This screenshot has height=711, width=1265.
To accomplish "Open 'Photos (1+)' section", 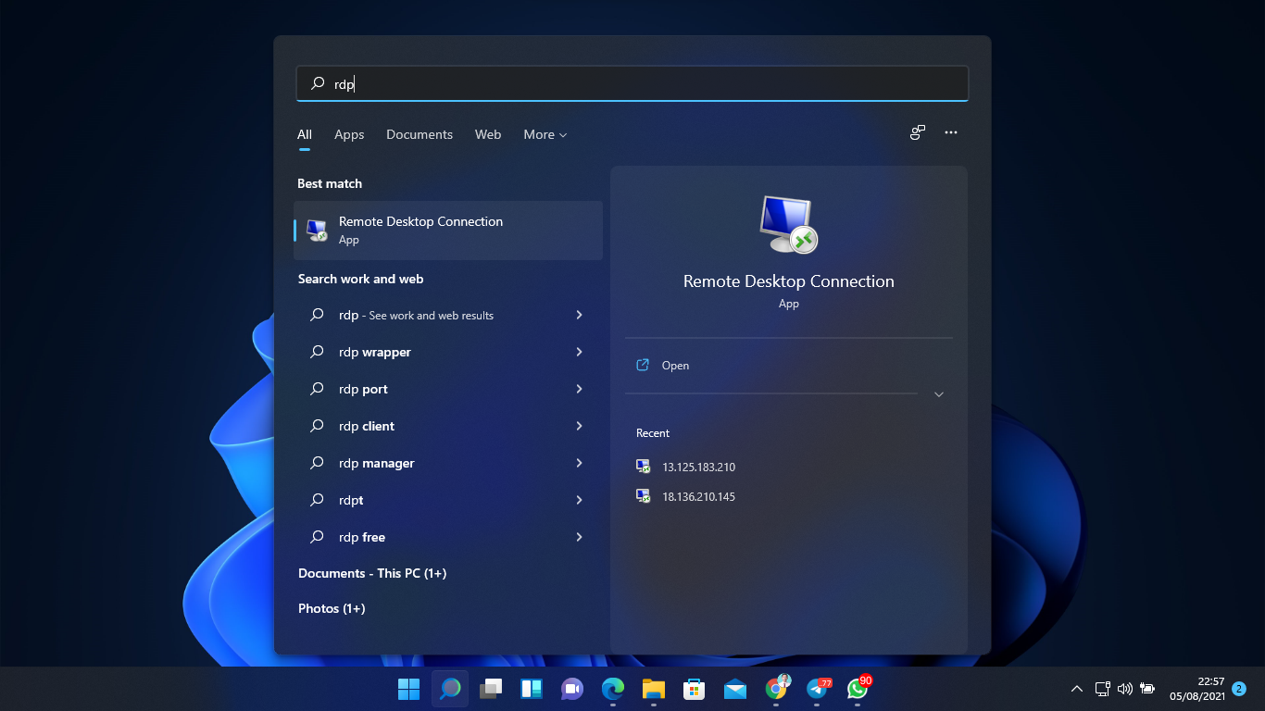I will click(x=332, y=608).
